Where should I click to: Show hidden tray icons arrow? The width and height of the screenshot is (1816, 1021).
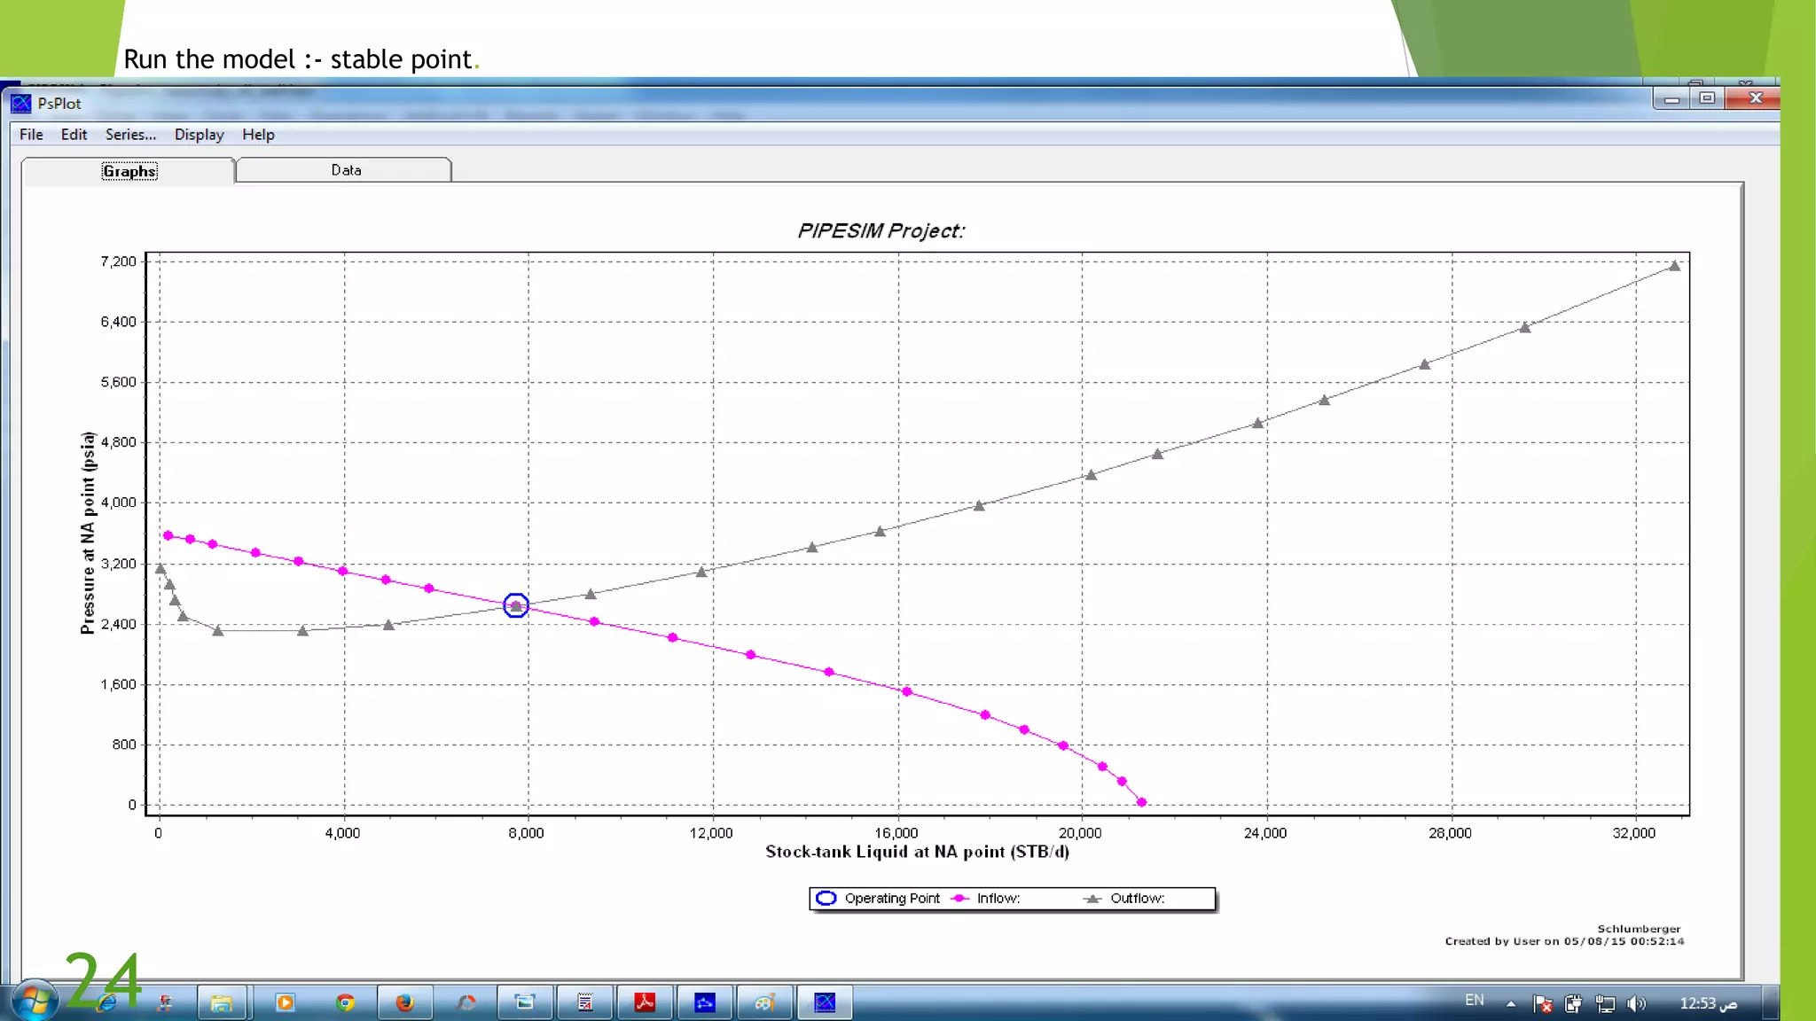coord(1511,1003)
